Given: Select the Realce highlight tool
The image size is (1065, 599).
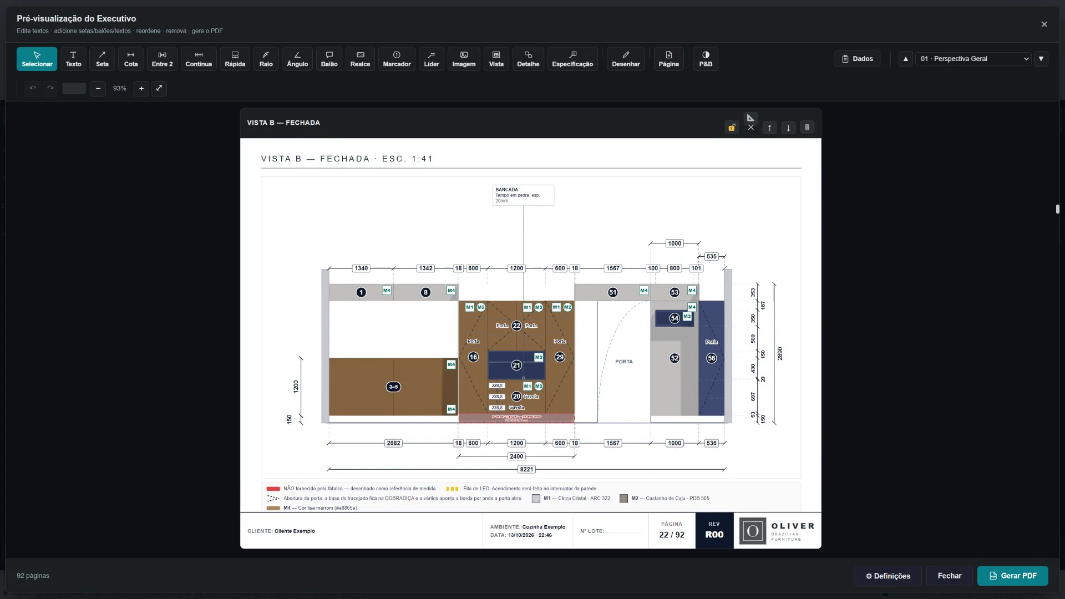Looking at the screenshot, I should pyautogui.click(x=360, y=59).
